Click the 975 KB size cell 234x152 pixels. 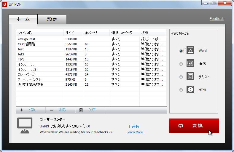click(x=70, y=79)
